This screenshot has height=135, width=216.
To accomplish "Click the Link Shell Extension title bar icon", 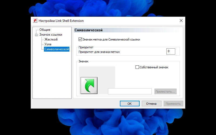I will (x=35, y=21).
